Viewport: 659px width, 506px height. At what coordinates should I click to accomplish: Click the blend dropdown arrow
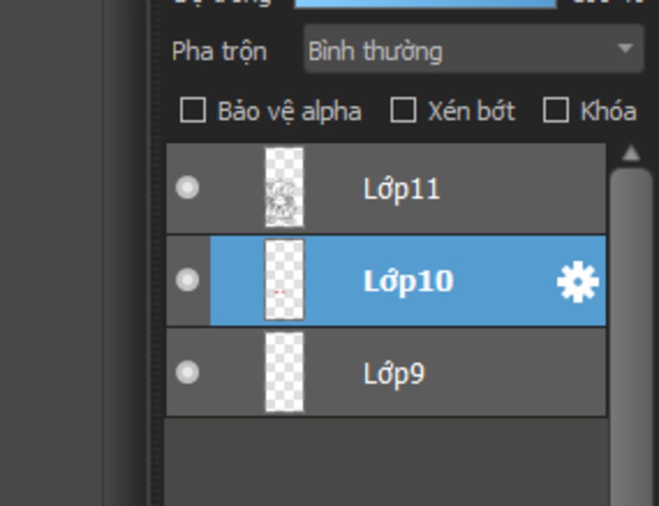coord(626,49)
